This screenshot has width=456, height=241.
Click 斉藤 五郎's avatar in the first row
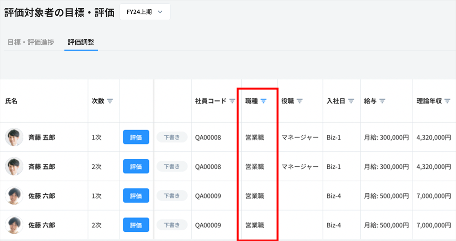(x=14, y=137)
